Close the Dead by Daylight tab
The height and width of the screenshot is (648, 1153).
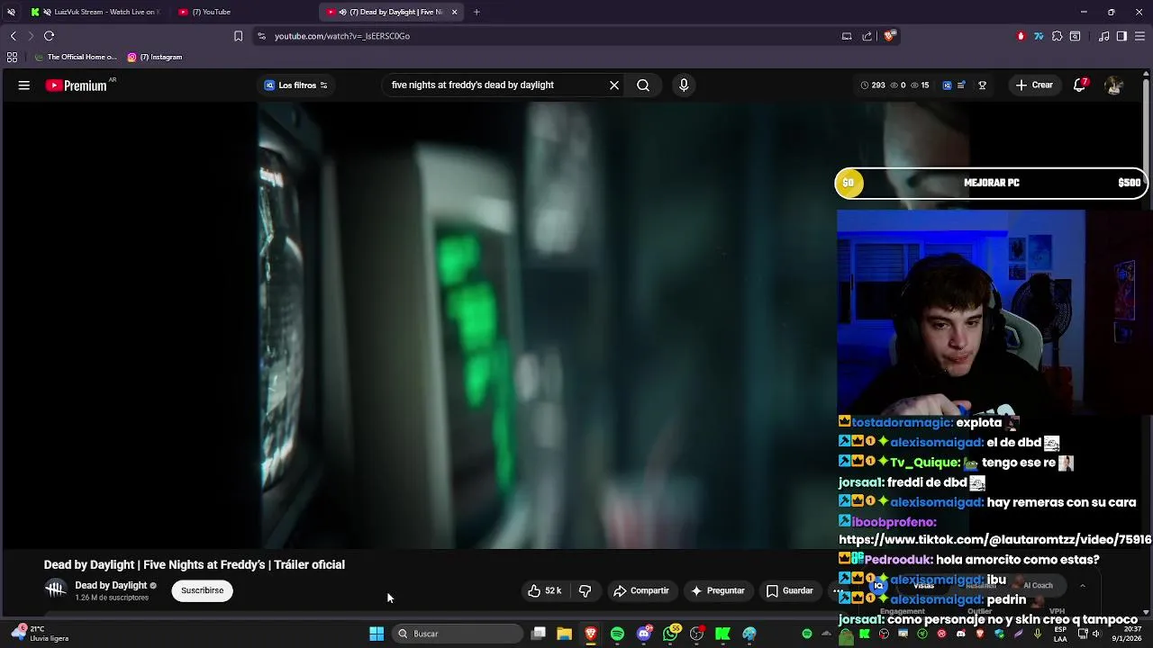(454, 12)
